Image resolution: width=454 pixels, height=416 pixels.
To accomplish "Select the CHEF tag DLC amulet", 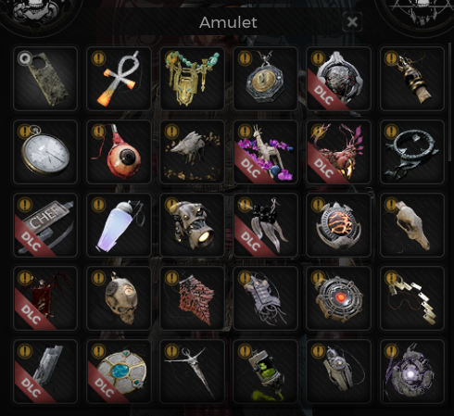I will [x=45, y=225].
